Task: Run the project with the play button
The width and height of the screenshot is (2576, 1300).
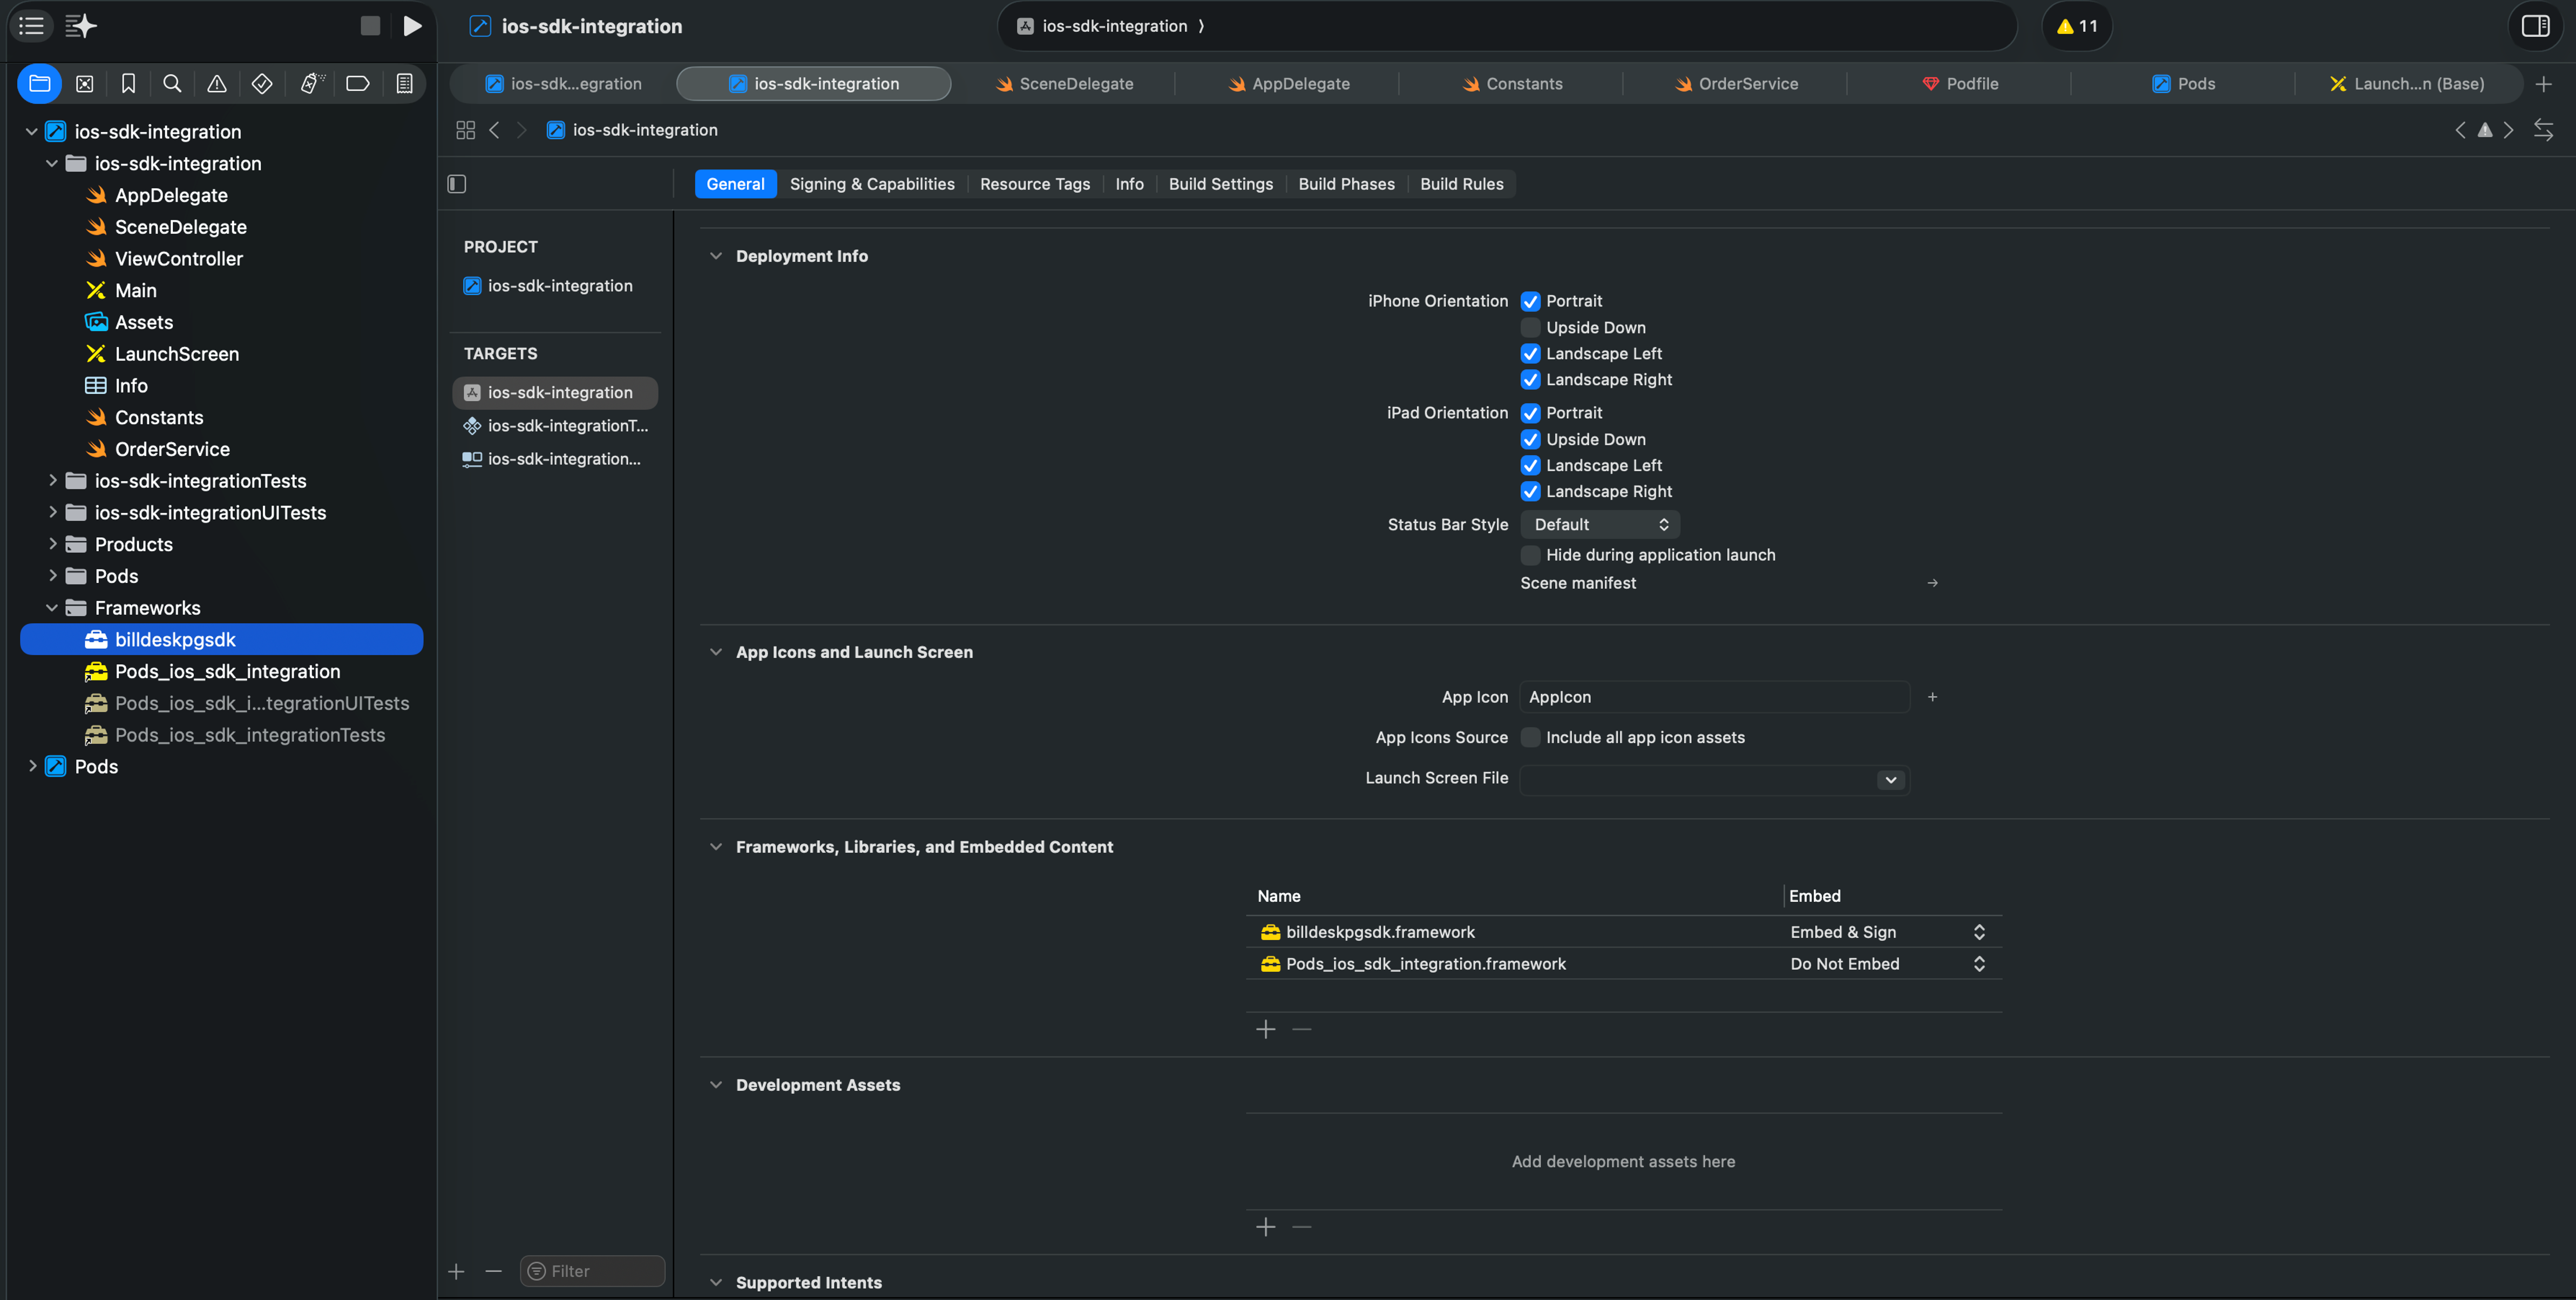Action: (412, 26)
